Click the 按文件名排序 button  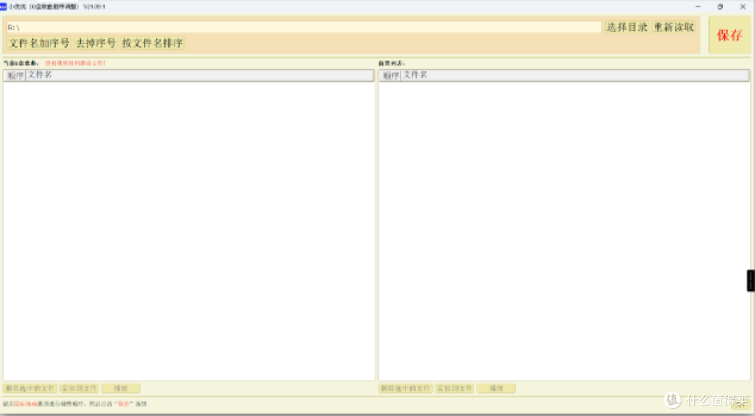click(152, 43)
